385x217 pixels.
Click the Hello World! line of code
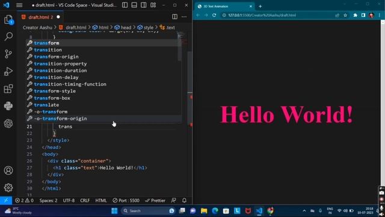pos(100,168)
